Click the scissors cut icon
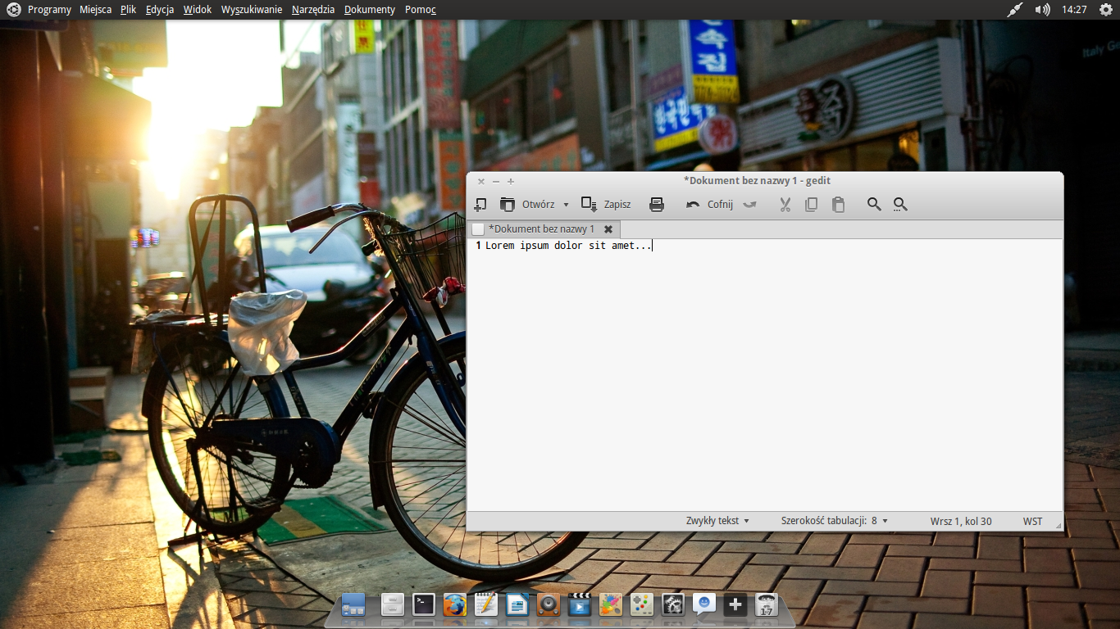 point(785,205)
